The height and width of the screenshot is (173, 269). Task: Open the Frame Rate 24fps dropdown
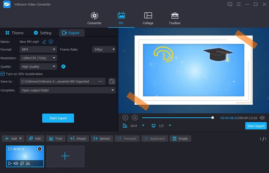(x=104, y=50)
